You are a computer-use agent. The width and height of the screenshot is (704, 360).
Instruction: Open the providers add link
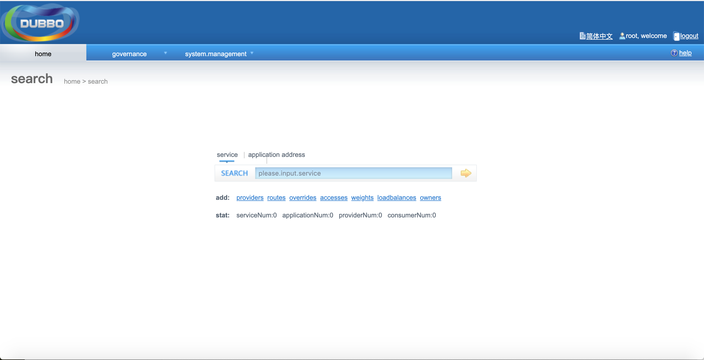point(250,198)
